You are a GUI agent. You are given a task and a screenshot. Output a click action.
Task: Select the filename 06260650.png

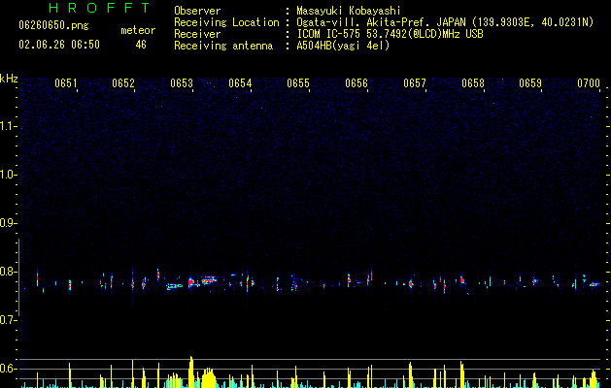[53, 25]
